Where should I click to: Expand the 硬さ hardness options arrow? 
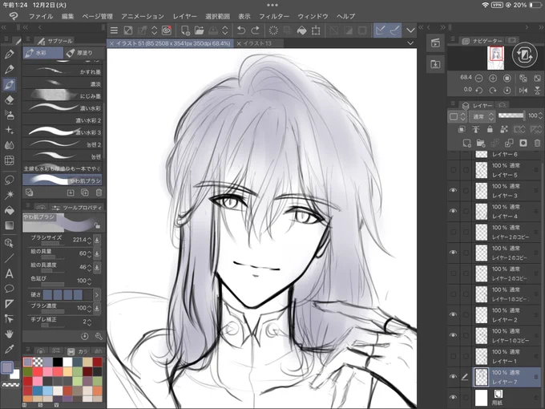pos(97,294)
